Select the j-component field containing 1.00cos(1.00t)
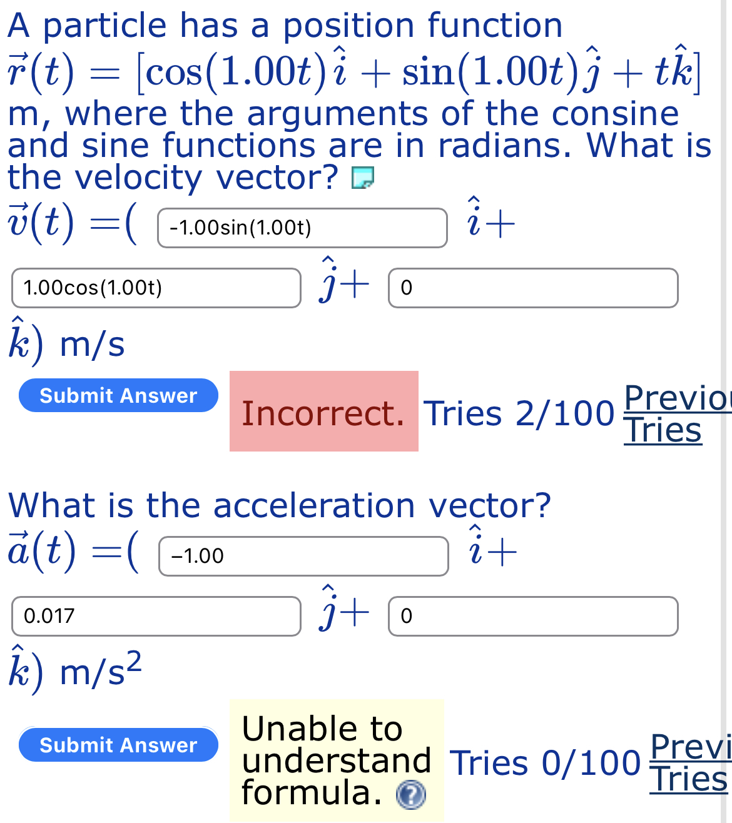This screenshot has width=732, height=823. point(155,288)
